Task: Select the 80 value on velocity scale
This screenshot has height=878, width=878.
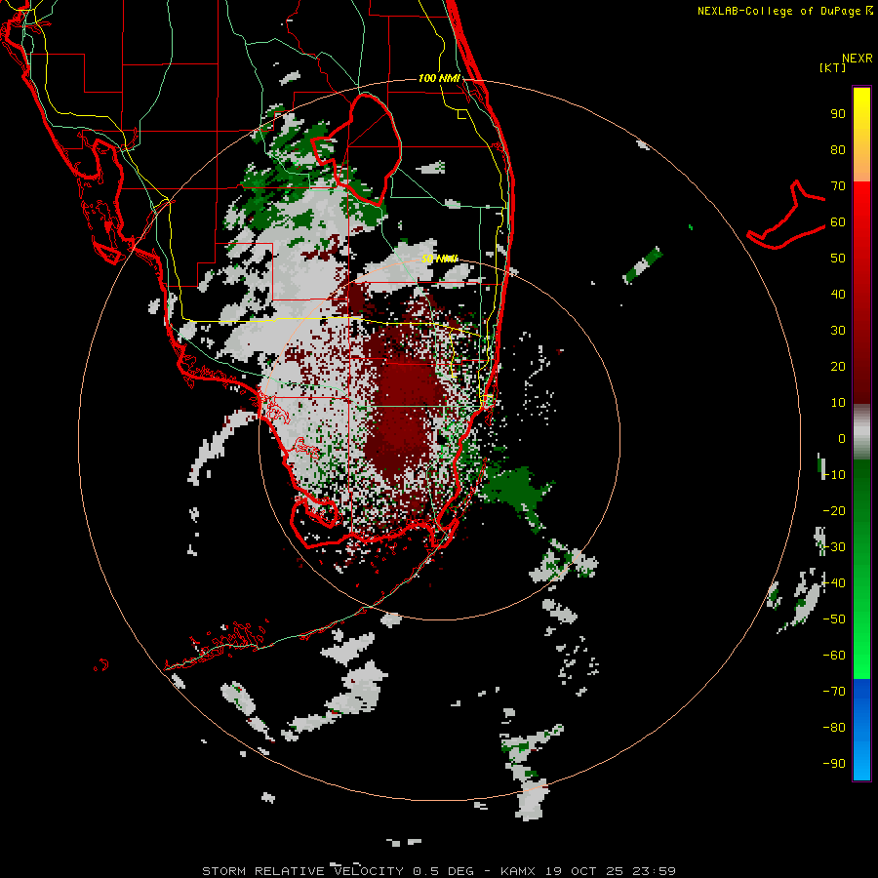Action: click(838, 150)
